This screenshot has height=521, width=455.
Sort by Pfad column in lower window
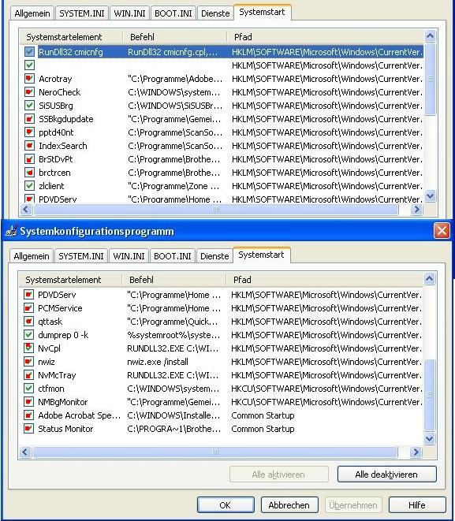tap(324, 280)
